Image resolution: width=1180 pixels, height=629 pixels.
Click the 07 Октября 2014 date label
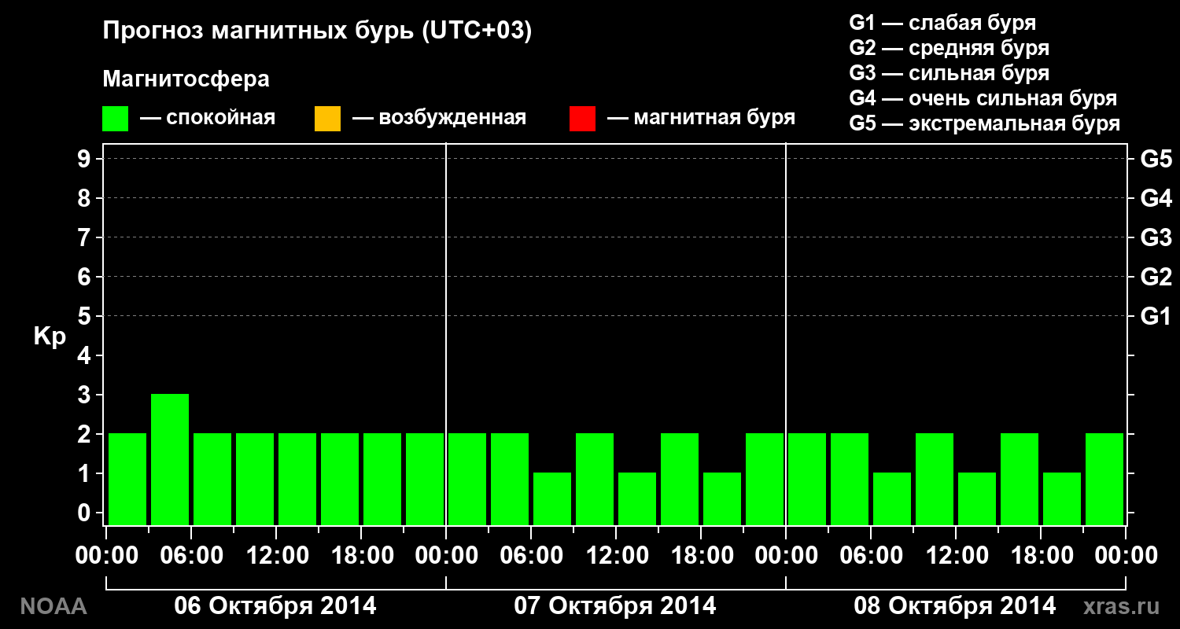pyautogui.click(x=615, y=606)
